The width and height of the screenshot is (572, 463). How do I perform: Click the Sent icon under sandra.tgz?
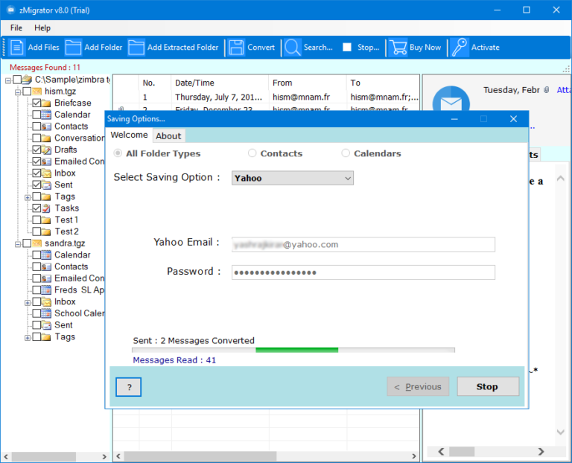click(46, 325)
